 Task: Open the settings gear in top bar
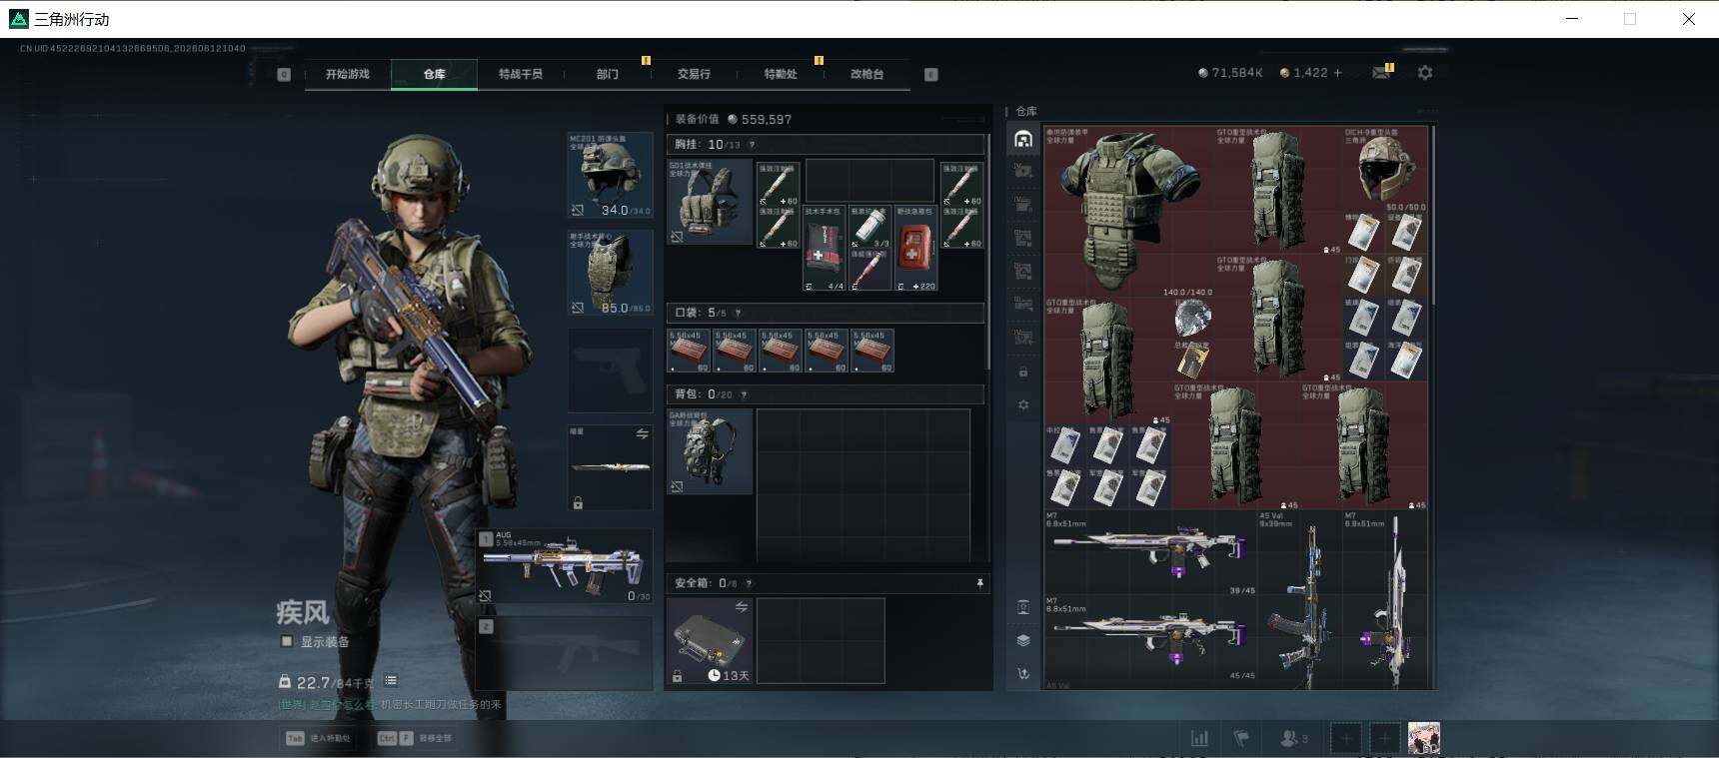[1425, 72]
